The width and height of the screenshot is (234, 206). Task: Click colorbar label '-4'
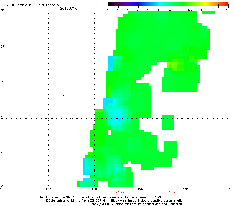146,10
